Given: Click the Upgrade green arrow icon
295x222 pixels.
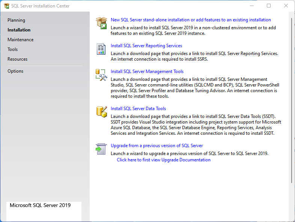Looking at the screenshot, I should [101, 149].
